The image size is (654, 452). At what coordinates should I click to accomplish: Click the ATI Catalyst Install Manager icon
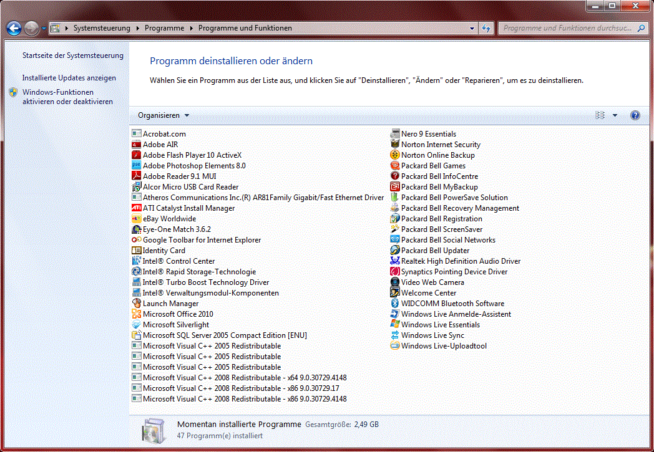137,208
